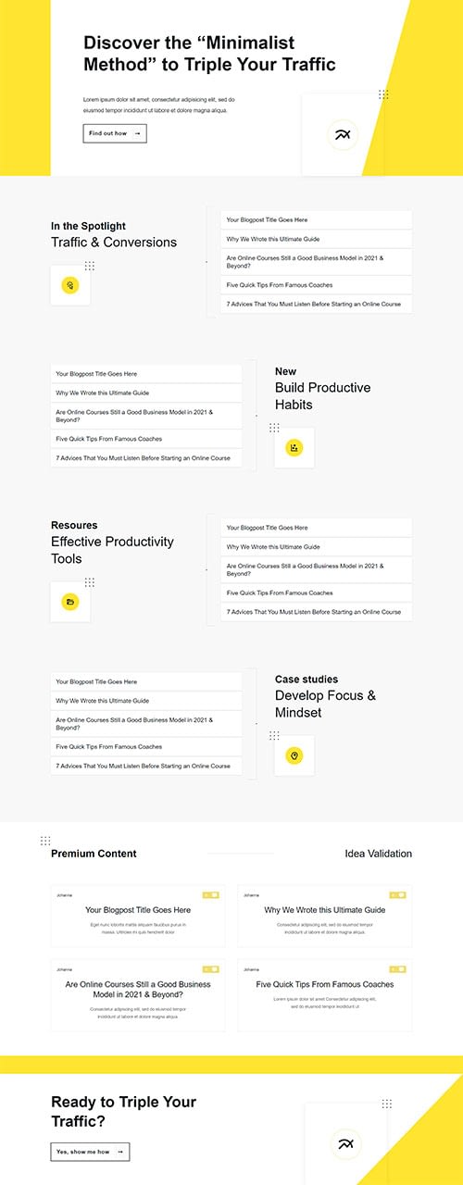Click the yellow folder icon under Effective Productivity Tools

pyautogui.click(x=70, y=602)
